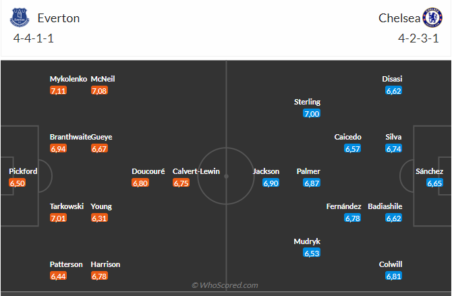Viewport: 454px width, 296px height.
Task: Select player Sterling
Action: tap(307, 102)
